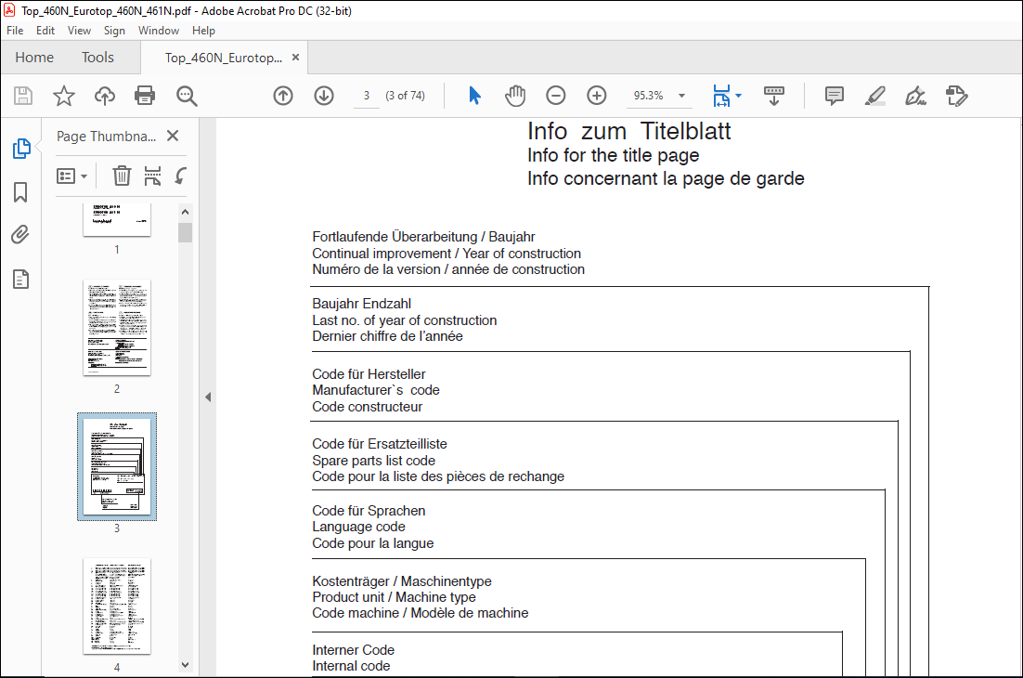1023x678 pixels.
Task: Go to previous page arrow
Action: [283, 96]
